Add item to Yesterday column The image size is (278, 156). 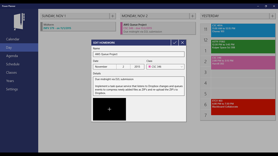pos(273,16)
